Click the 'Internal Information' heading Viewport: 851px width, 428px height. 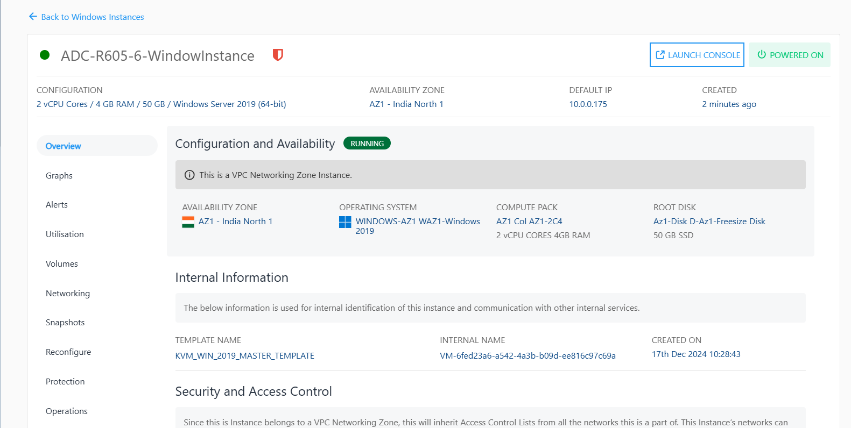pos(232,277)
